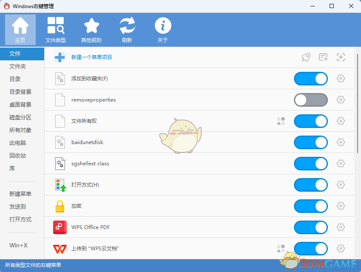The width and height of the screenshot is (361, 272).
Task: Click the 打开方式 colorful icon
Action: (59, 185)
